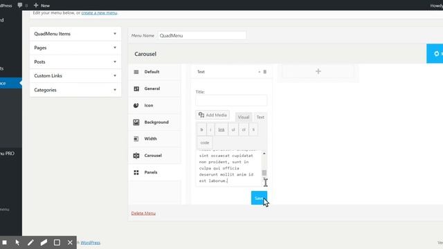The height and width of the screenshot is (249, 443).
Task: Close the annotation toolbar
Action: point(70,243)
